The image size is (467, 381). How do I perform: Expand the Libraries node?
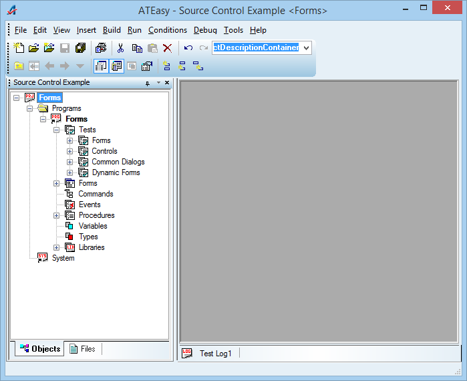point(56,247)
